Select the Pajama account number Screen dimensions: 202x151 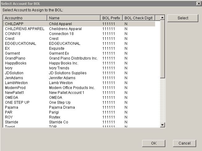coord(11,107)
